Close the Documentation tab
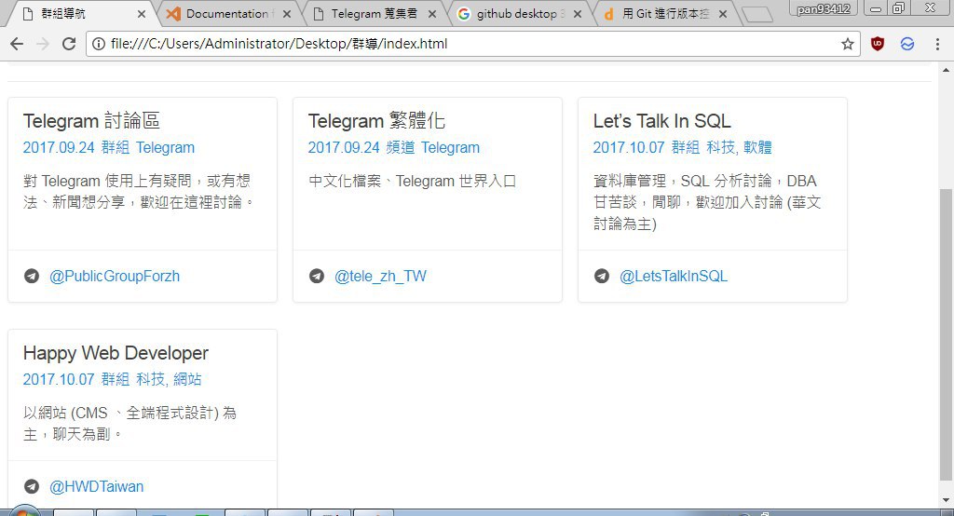The image size is (954, 516). coord(287,13)
